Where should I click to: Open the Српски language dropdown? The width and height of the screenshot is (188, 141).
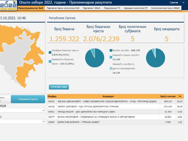[x=175, y=2]
